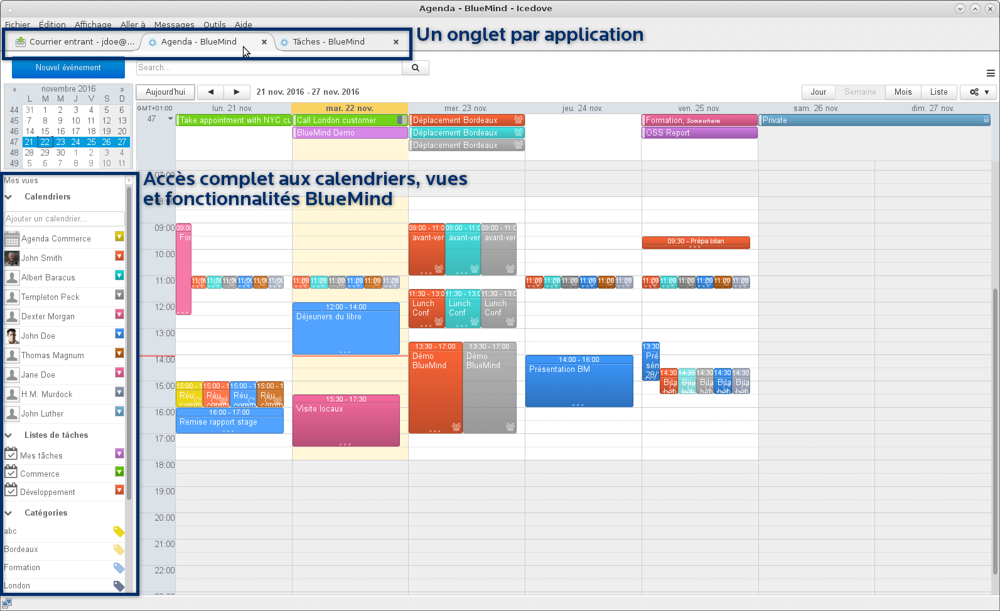
Task: Click the Ajouter un calendrier field
Action: [64, 219]
